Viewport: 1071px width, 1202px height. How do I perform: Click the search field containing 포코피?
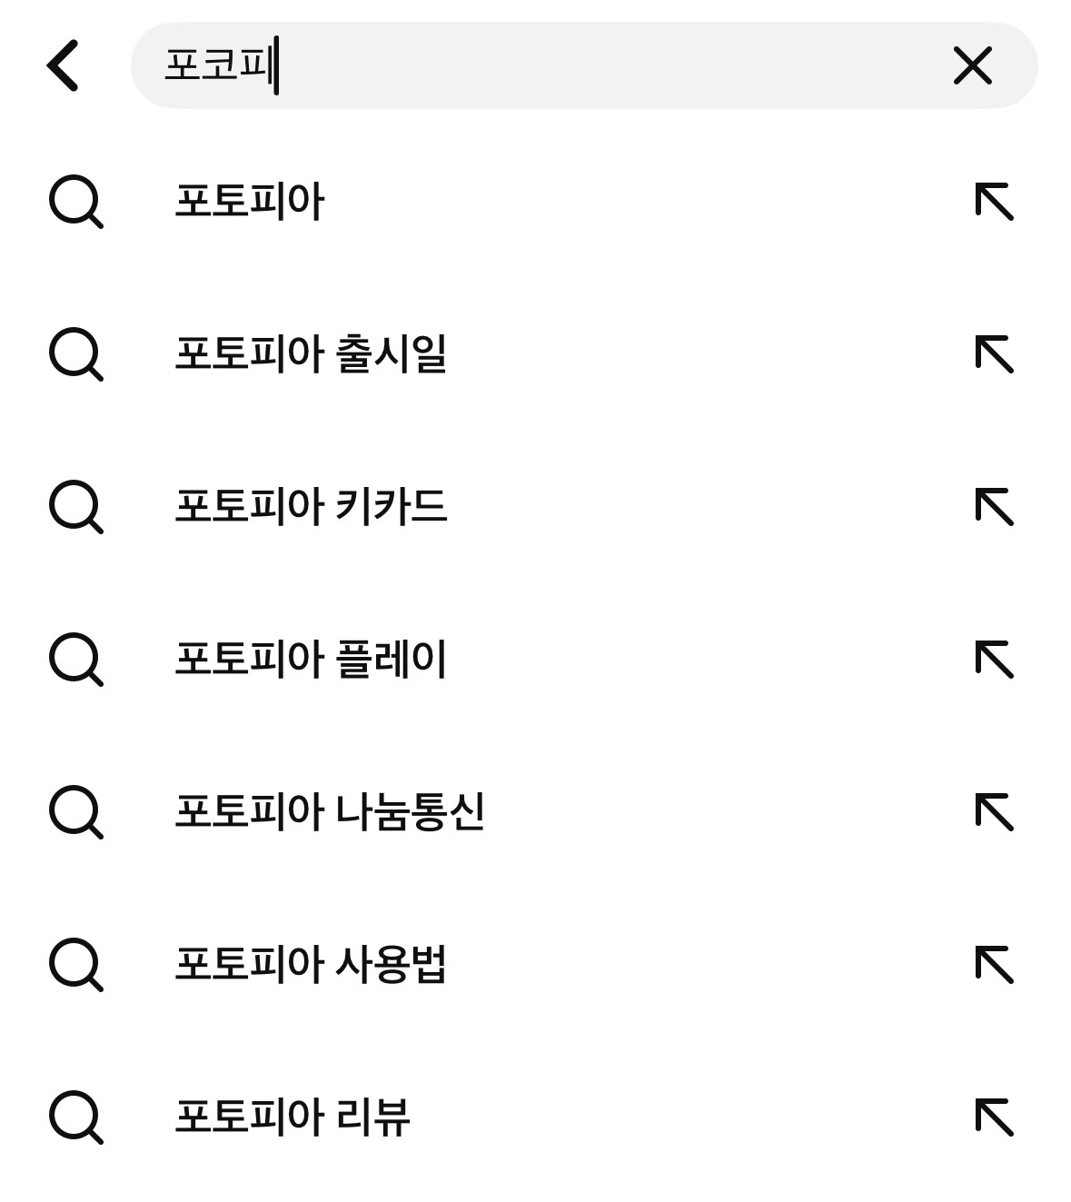(x=545, y=65)
